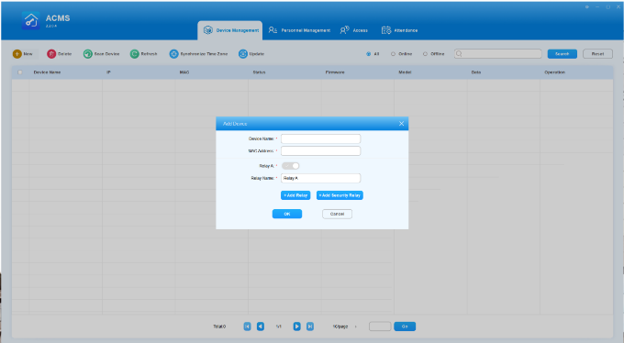Click the green Scan Device icon
624x343 pixels.
pyautogui.click(x=87, y=54)
